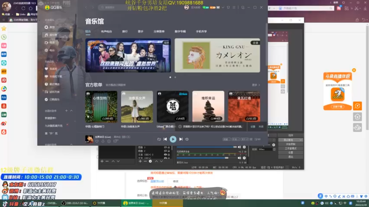The image size is (369, 207).
Task: Collapse the created playlists section
Action: click(71, 110)
